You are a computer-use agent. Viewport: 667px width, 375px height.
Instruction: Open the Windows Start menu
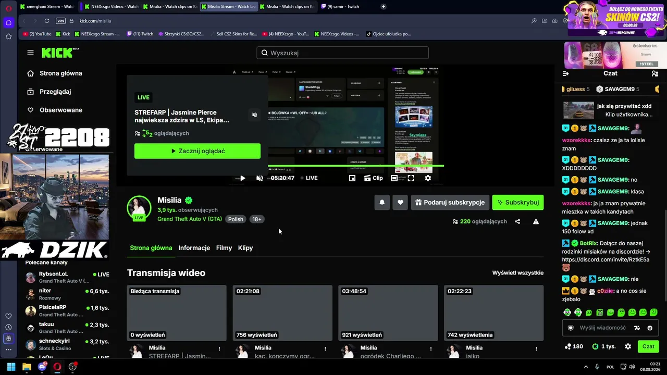[11, 367]
